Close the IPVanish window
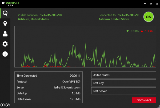Viewport: 160px width, 108px height. (x=157, y=4)
